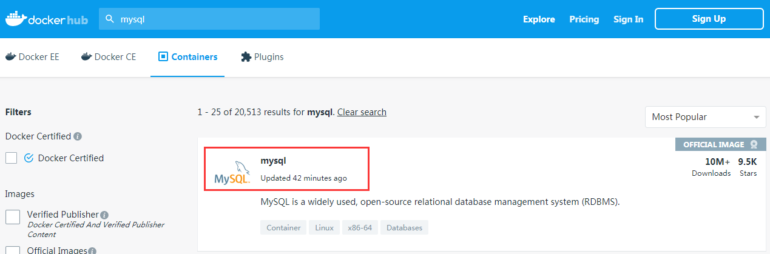Click the Docker Certified checkmark badge icon
Image resolution: width=770 pixels, height=254 pixels.
(x=29, y=158)
